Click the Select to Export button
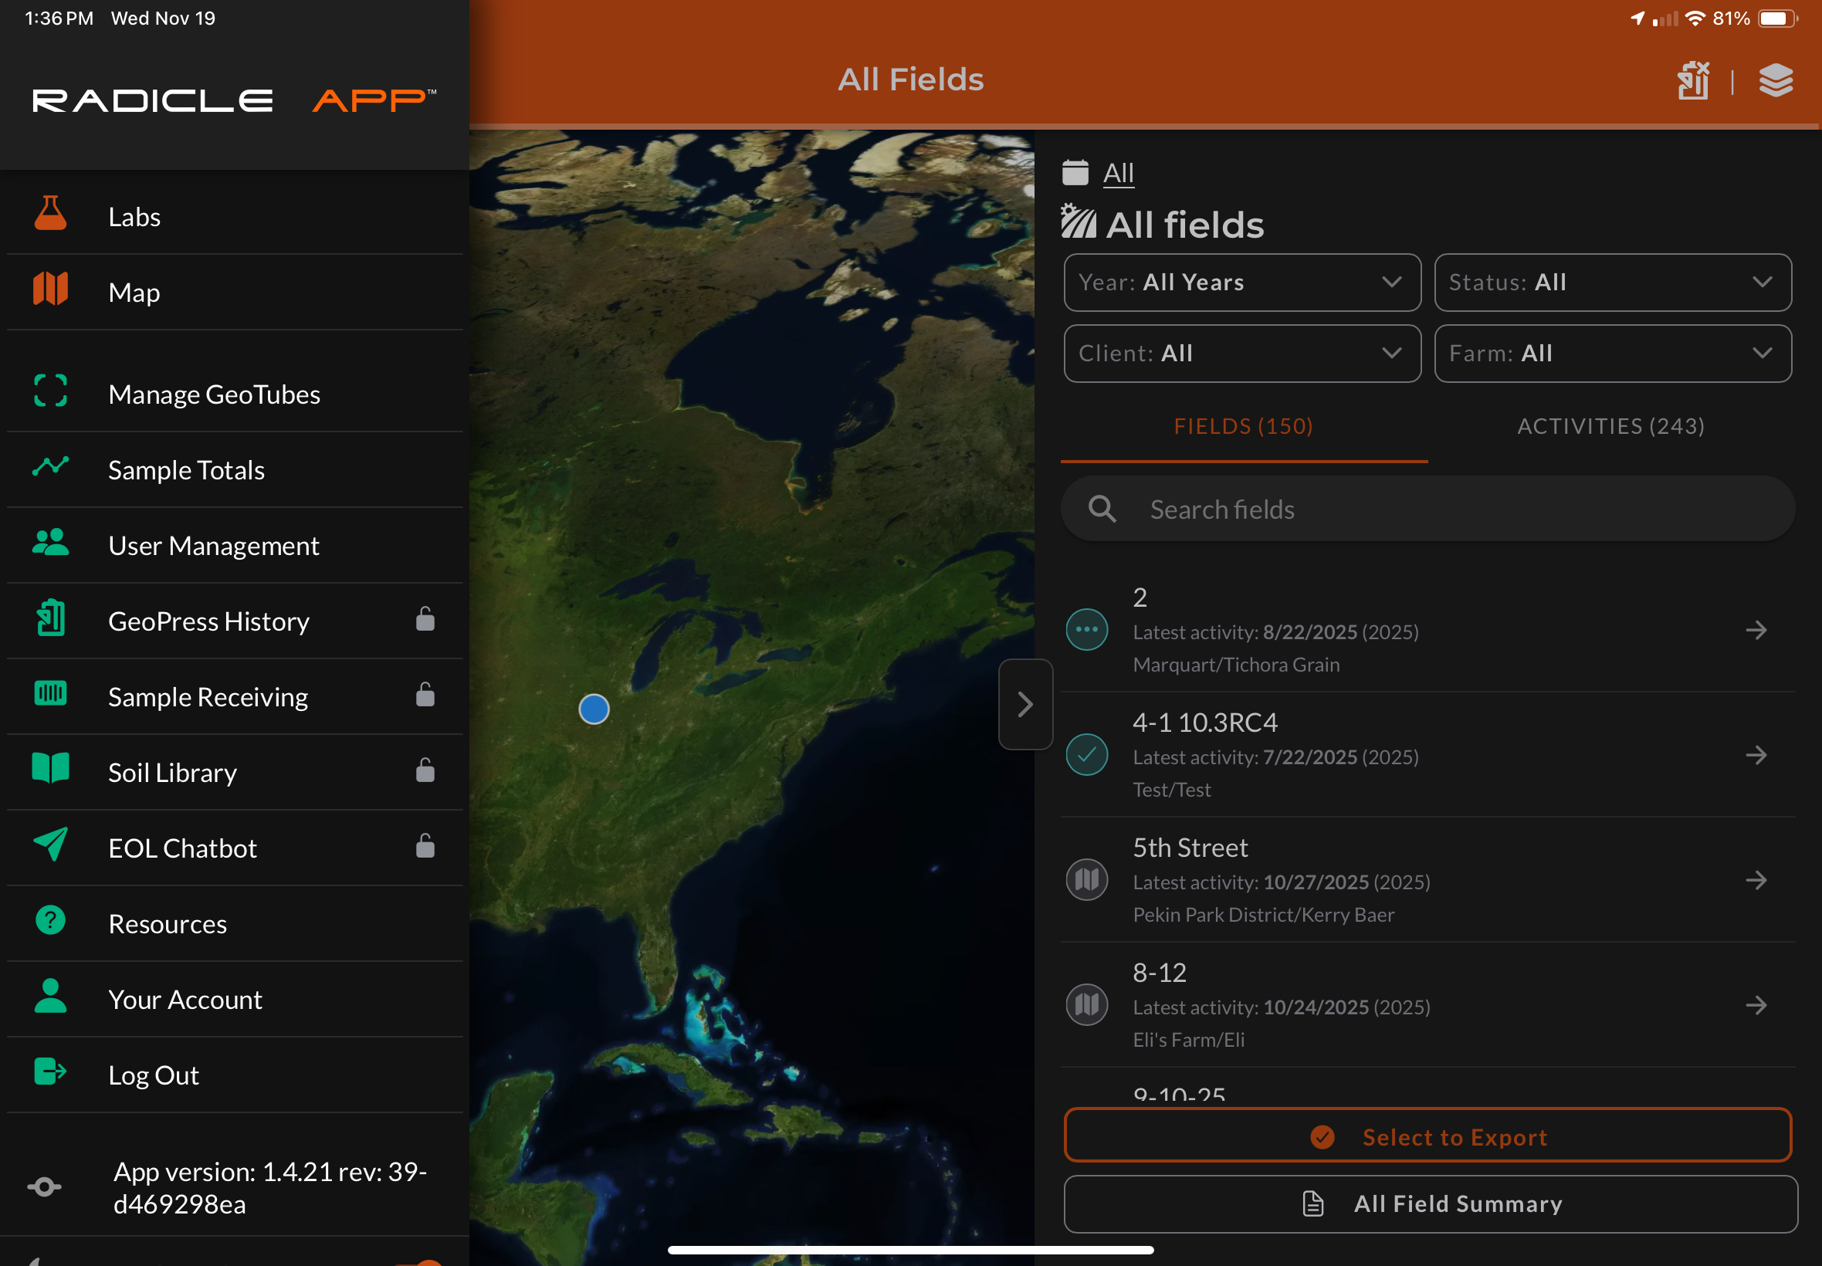1822x1266 pixels. 1427,1135
